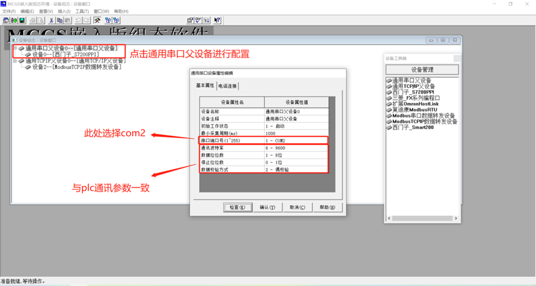
Task: Activate the context help question-arrow icon
Action: (x=217, y=21)
